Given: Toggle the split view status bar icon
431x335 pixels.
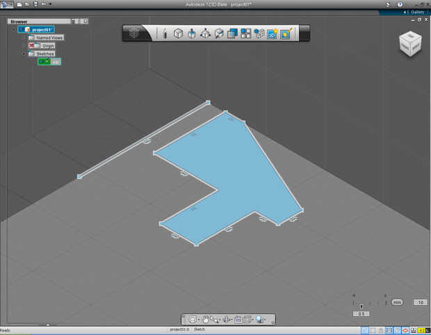Looking at the screenshot, I should pos(373,331).
